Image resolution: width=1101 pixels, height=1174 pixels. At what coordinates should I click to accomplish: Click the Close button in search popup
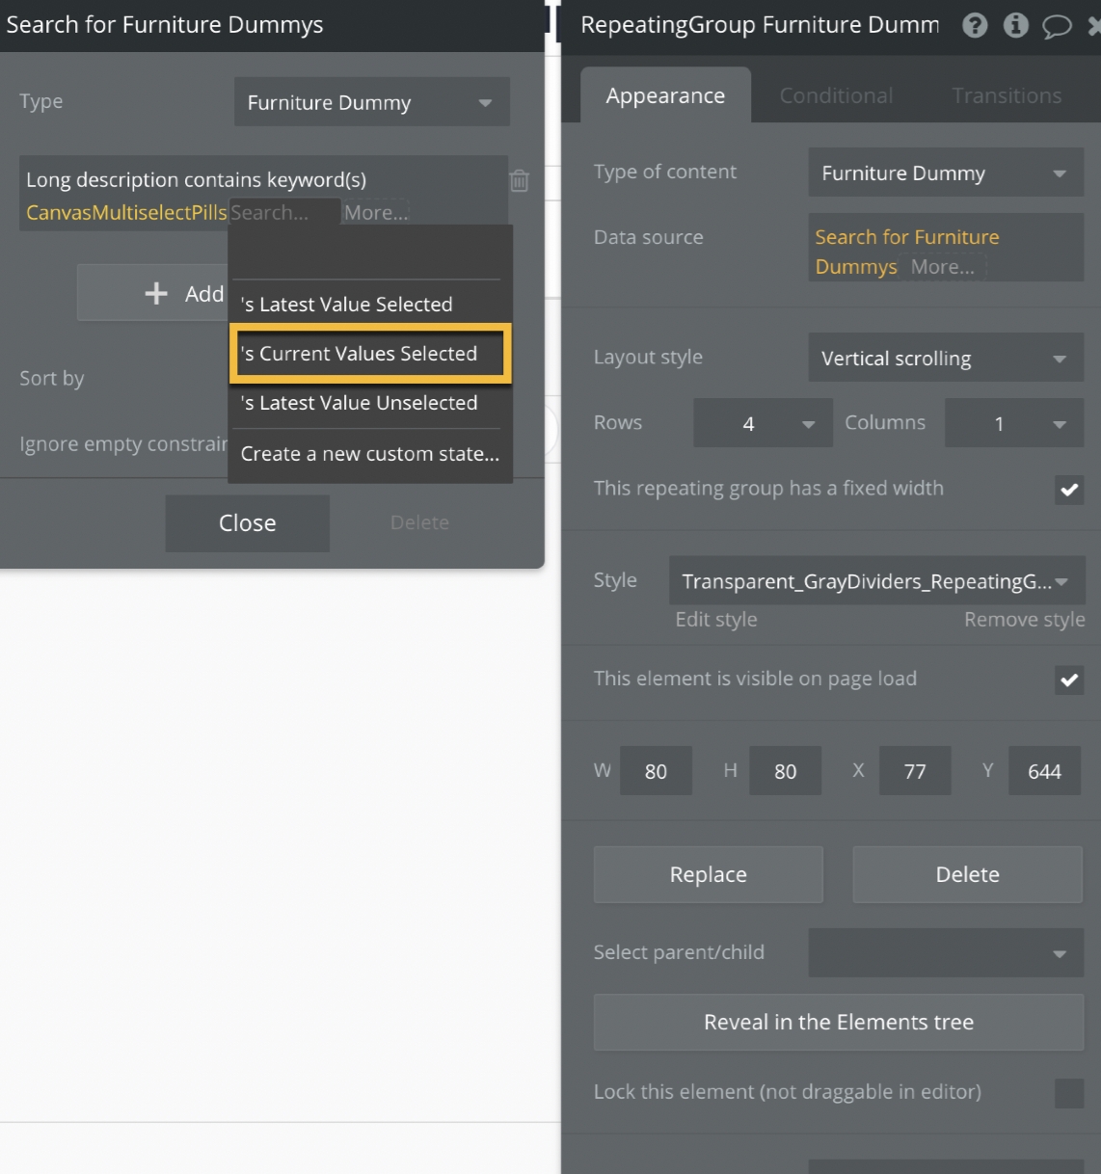coord(247,523)
